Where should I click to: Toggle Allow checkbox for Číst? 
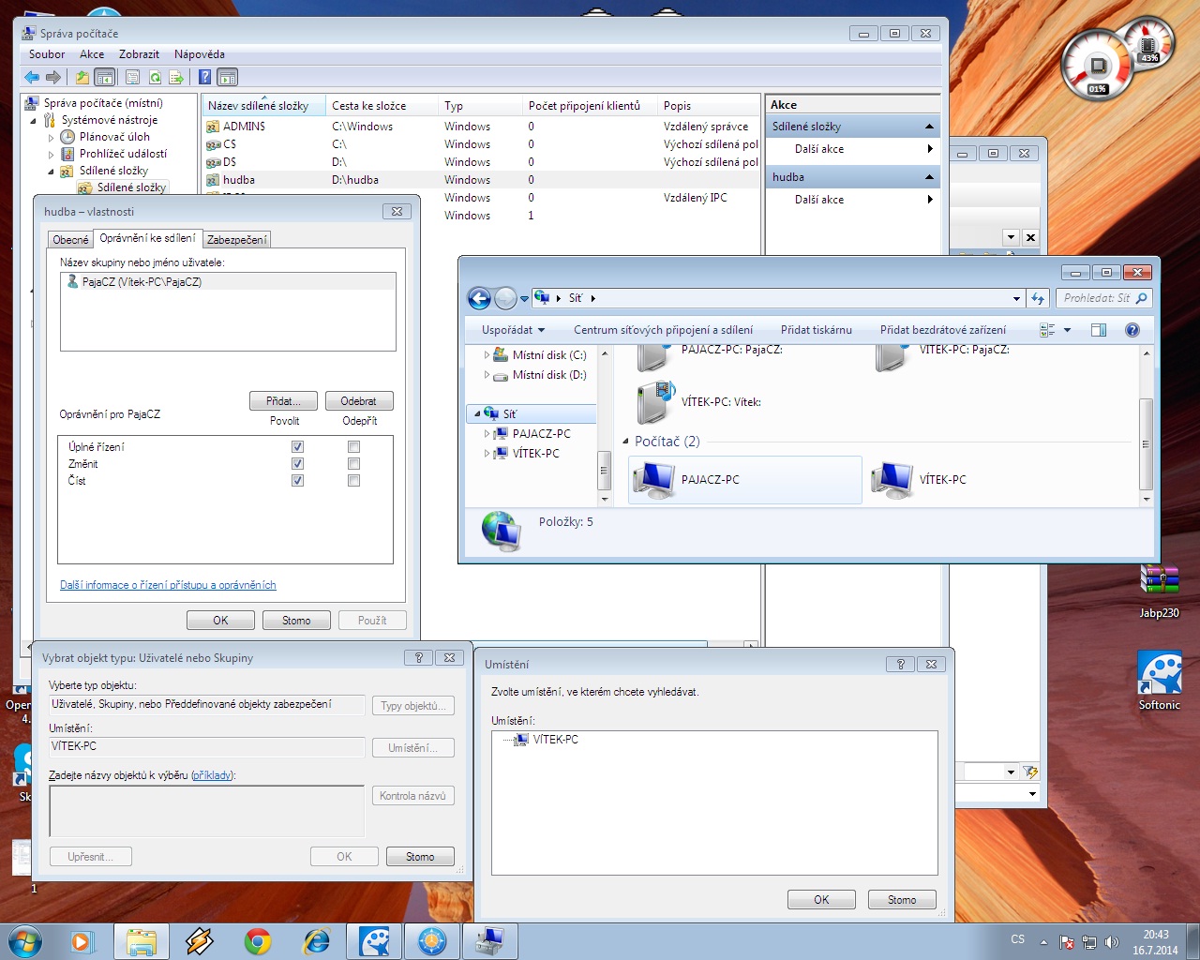297,481
